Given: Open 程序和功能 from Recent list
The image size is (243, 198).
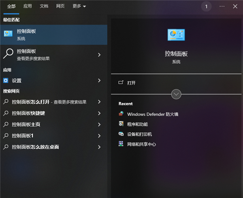Looking at the screenshot, I should (x=137, y=124).
